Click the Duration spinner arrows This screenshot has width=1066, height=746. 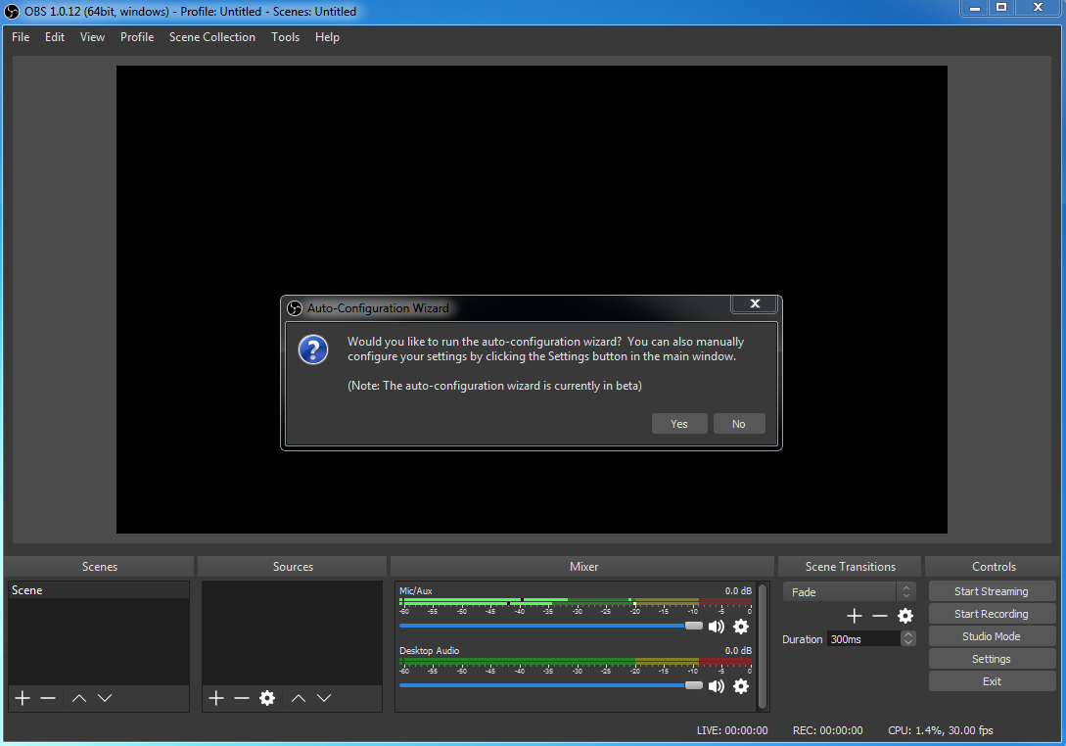click(x=908, y=638)
